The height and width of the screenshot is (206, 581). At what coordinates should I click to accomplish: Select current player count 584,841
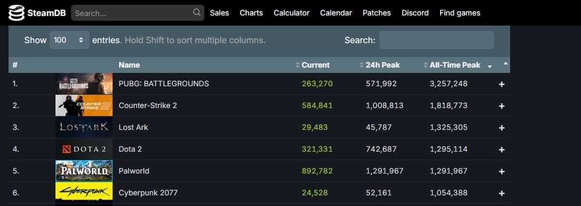317,105
